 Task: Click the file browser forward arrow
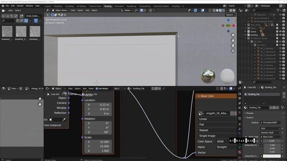(x=8, y=16)
